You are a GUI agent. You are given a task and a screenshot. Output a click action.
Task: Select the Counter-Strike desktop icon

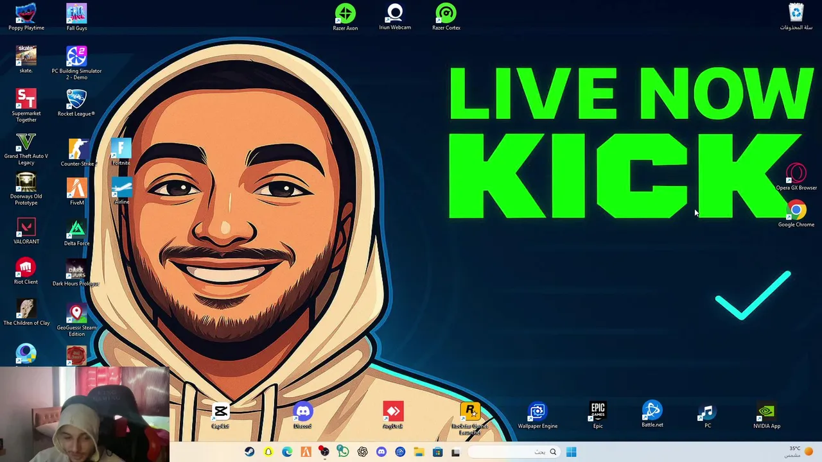tap(78, 153)
